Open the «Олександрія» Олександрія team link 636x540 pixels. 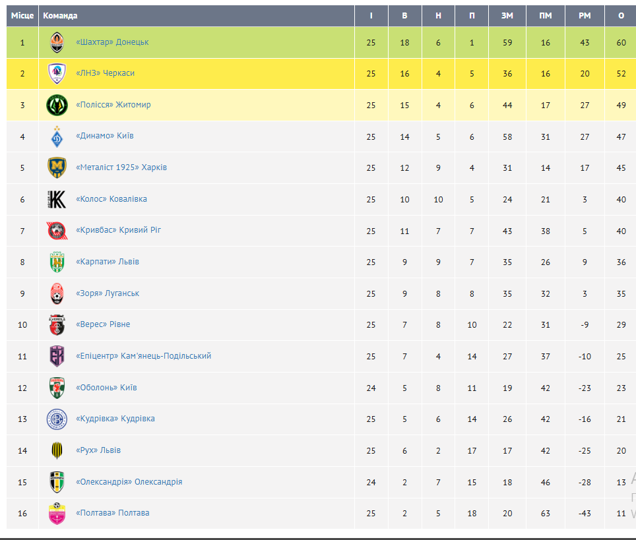(129, 482)
